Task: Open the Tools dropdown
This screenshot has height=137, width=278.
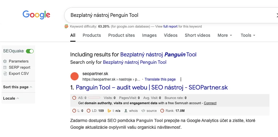Action: 248,35
